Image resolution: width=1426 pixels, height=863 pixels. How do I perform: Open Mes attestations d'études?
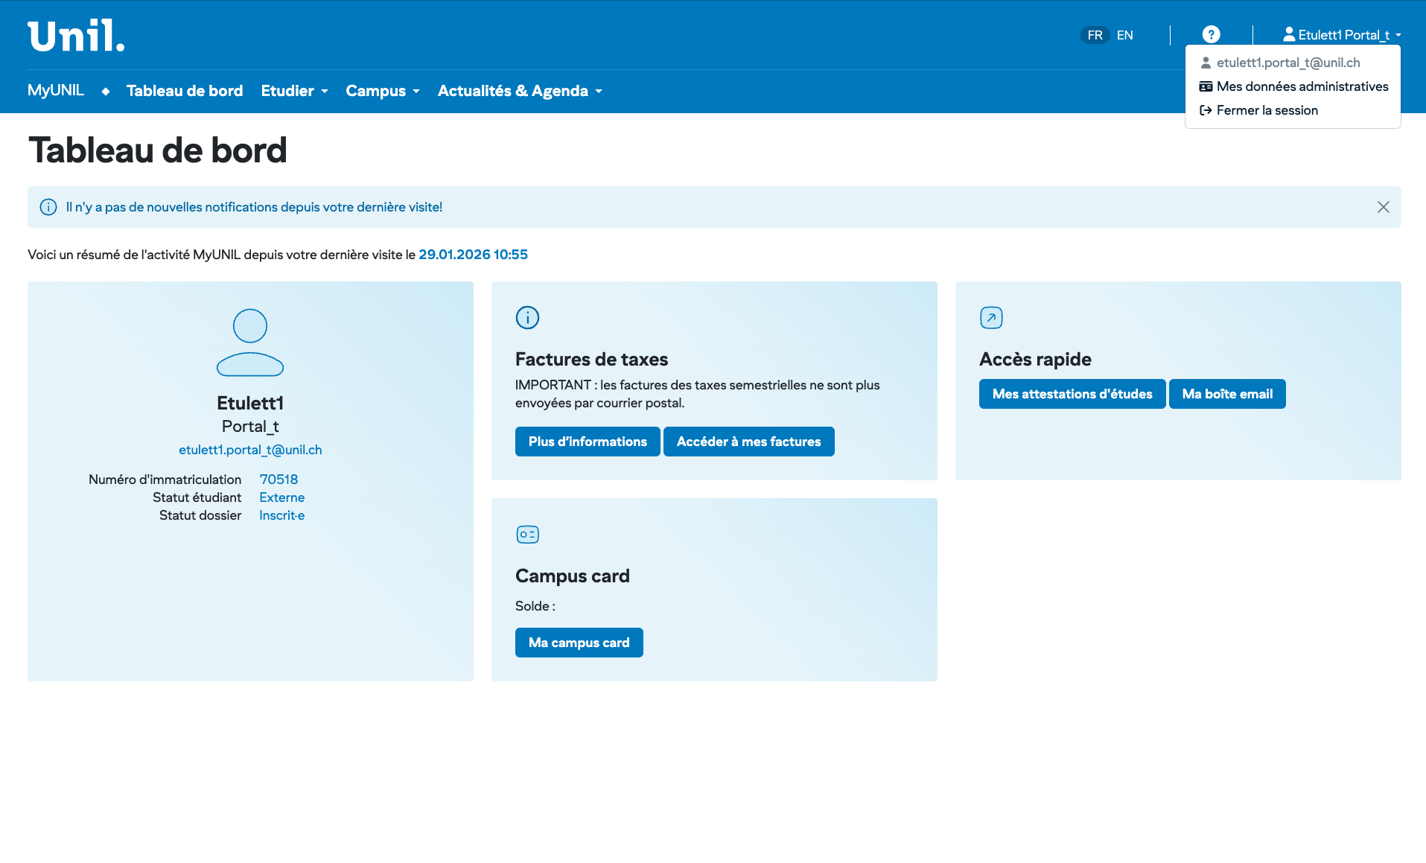point(1072,394)
